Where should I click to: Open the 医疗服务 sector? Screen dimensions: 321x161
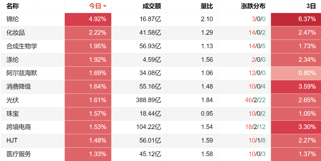19,154
